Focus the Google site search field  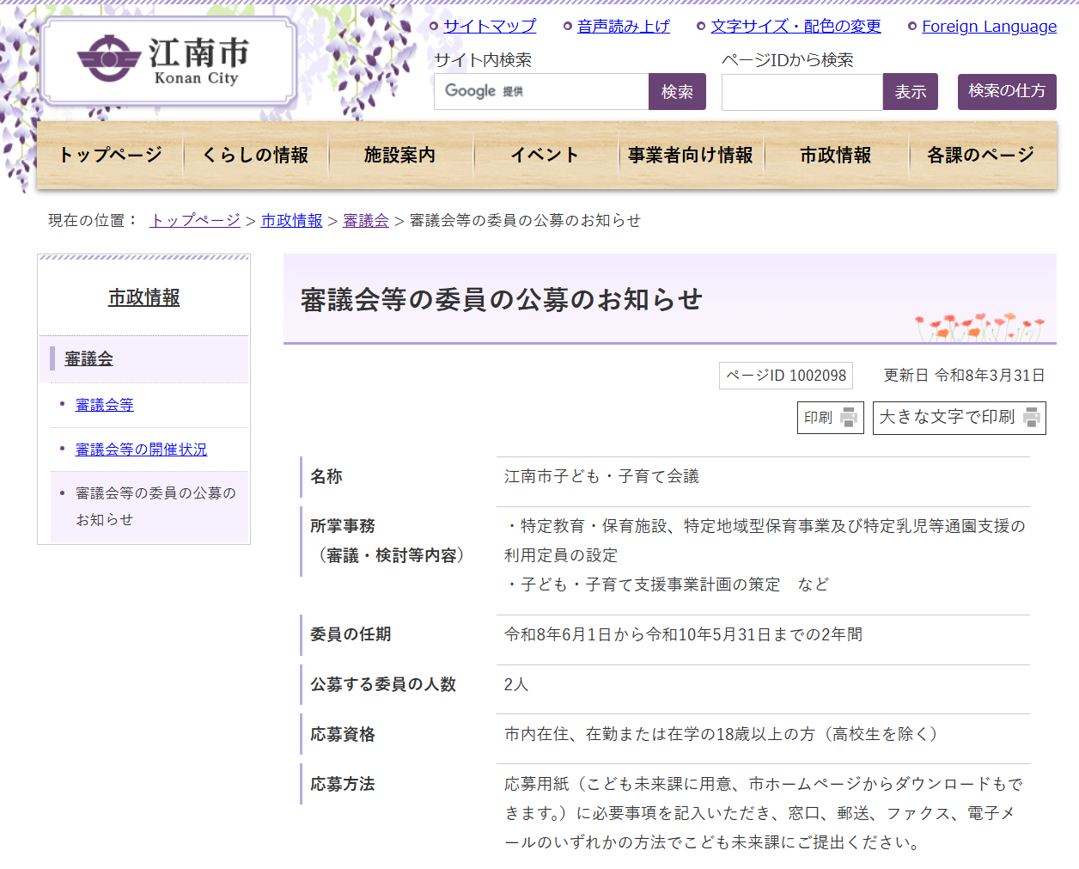point(541,92)
